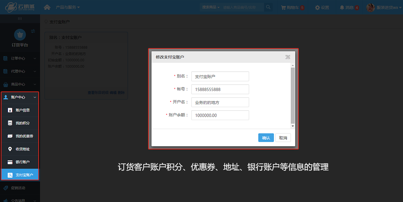Click the 支付宝账户 Alipay icon

click(x=10, y=175)
